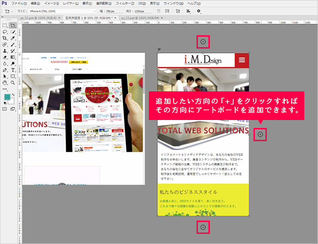Screen dimensions: 318x244
Task: Click the foreground teal color swatch
Action: (7, 97)
